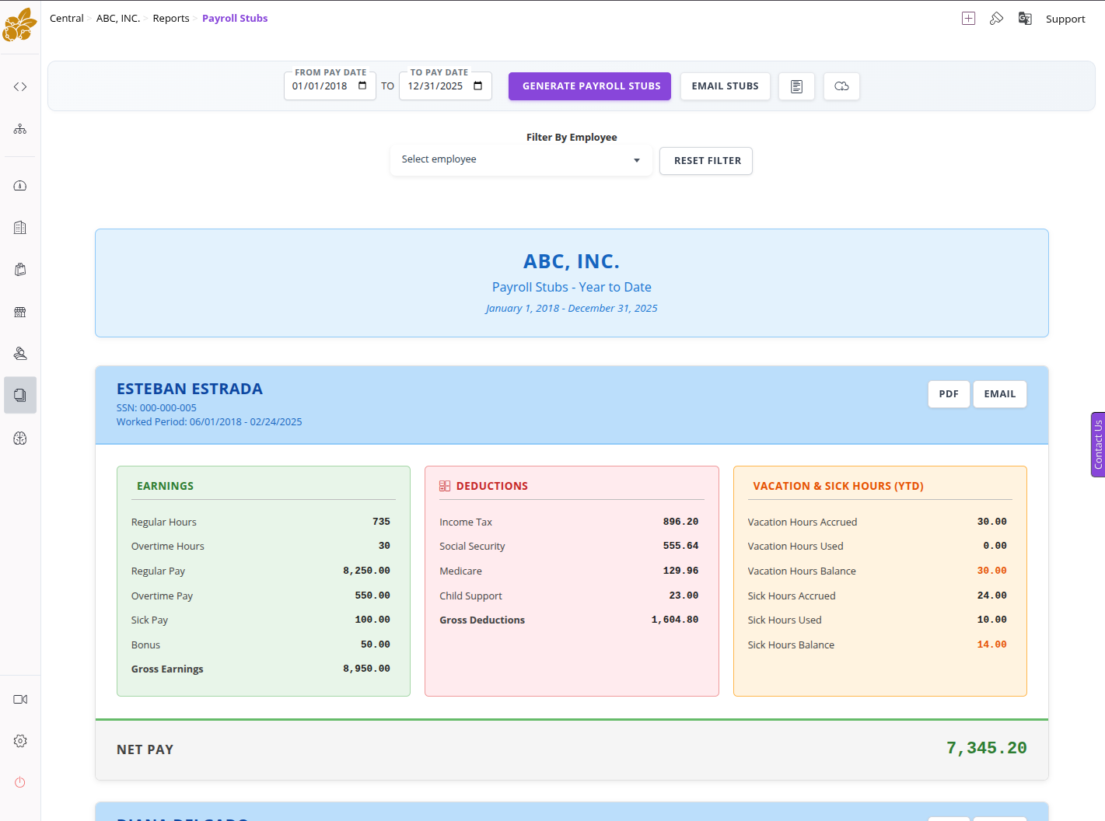Select the code brackets sidebar icon
Image resolution: width=1105 pixels, height=821 pixels.
click(x=19, y=86)
